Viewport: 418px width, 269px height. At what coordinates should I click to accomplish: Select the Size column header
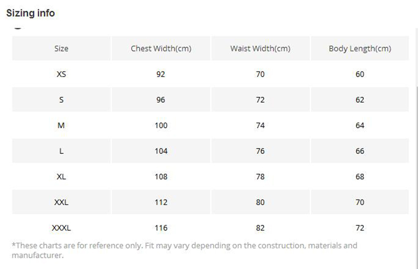(x=61, y=48)
